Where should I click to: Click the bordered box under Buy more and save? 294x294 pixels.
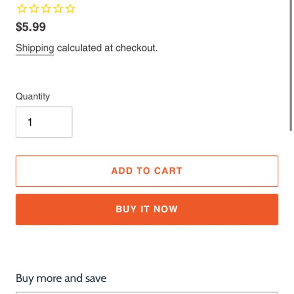pos(147,293)
